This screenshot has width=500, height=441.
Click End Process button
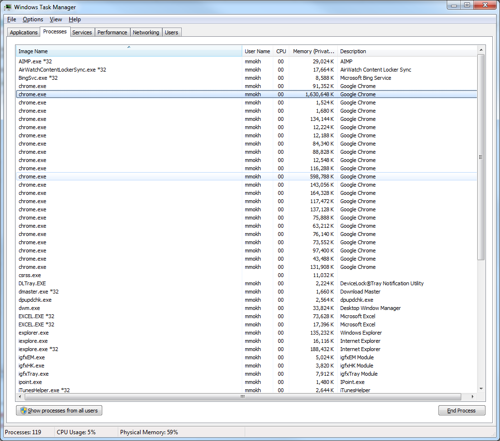click(461, 411)
